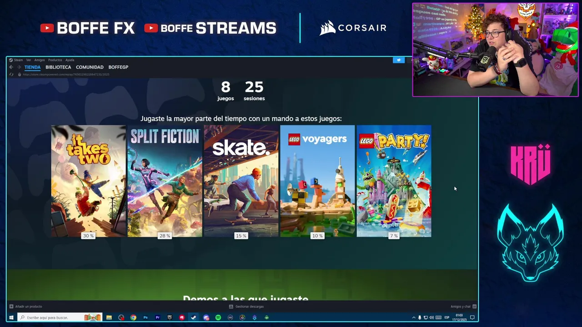Viewport: 582px width, 327px height.
Task: Click the 8 juegos counter
Action: (226, 91)
